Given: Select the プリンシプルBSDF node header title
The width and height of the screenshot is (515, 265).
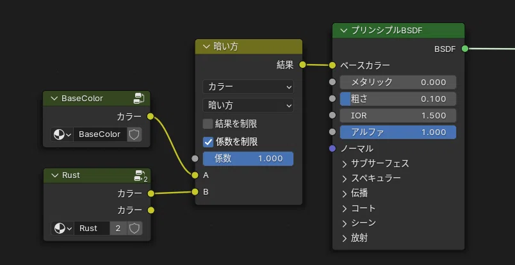Looking at the screenshot, I should [387, 31].
